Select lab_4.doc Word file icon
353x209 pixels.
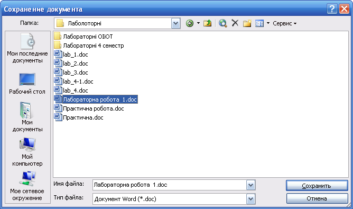58,90
